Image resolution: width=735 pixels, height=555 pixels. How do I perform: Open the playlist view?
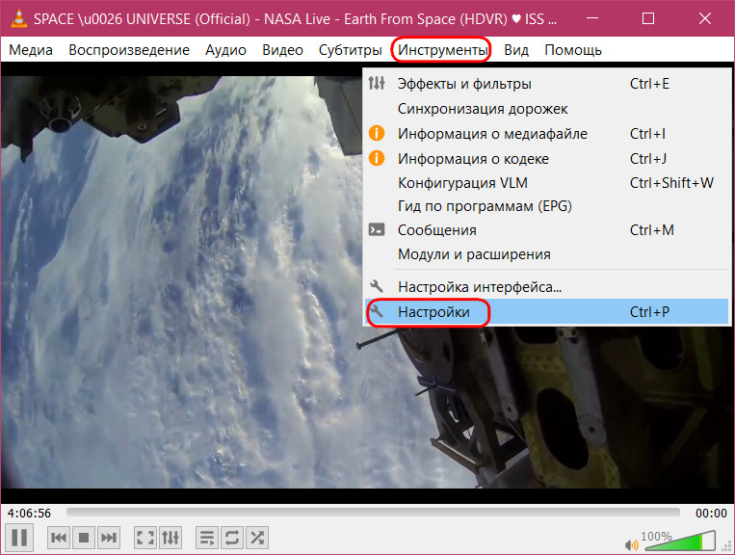[206, 537]
